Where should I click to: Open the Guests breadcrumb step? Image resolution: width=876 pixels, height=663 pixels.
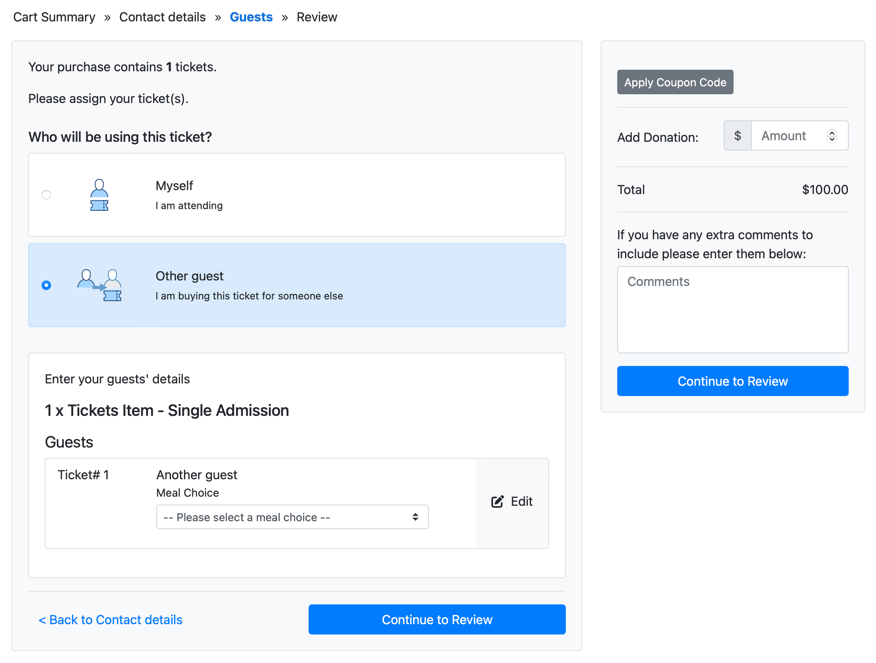pyautogui.click(x=251, y=17)
